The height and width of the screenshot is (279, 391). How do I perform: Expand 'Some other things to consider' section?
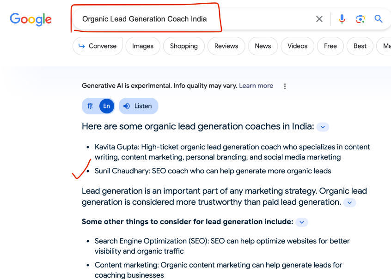click(x=302, y=222)
